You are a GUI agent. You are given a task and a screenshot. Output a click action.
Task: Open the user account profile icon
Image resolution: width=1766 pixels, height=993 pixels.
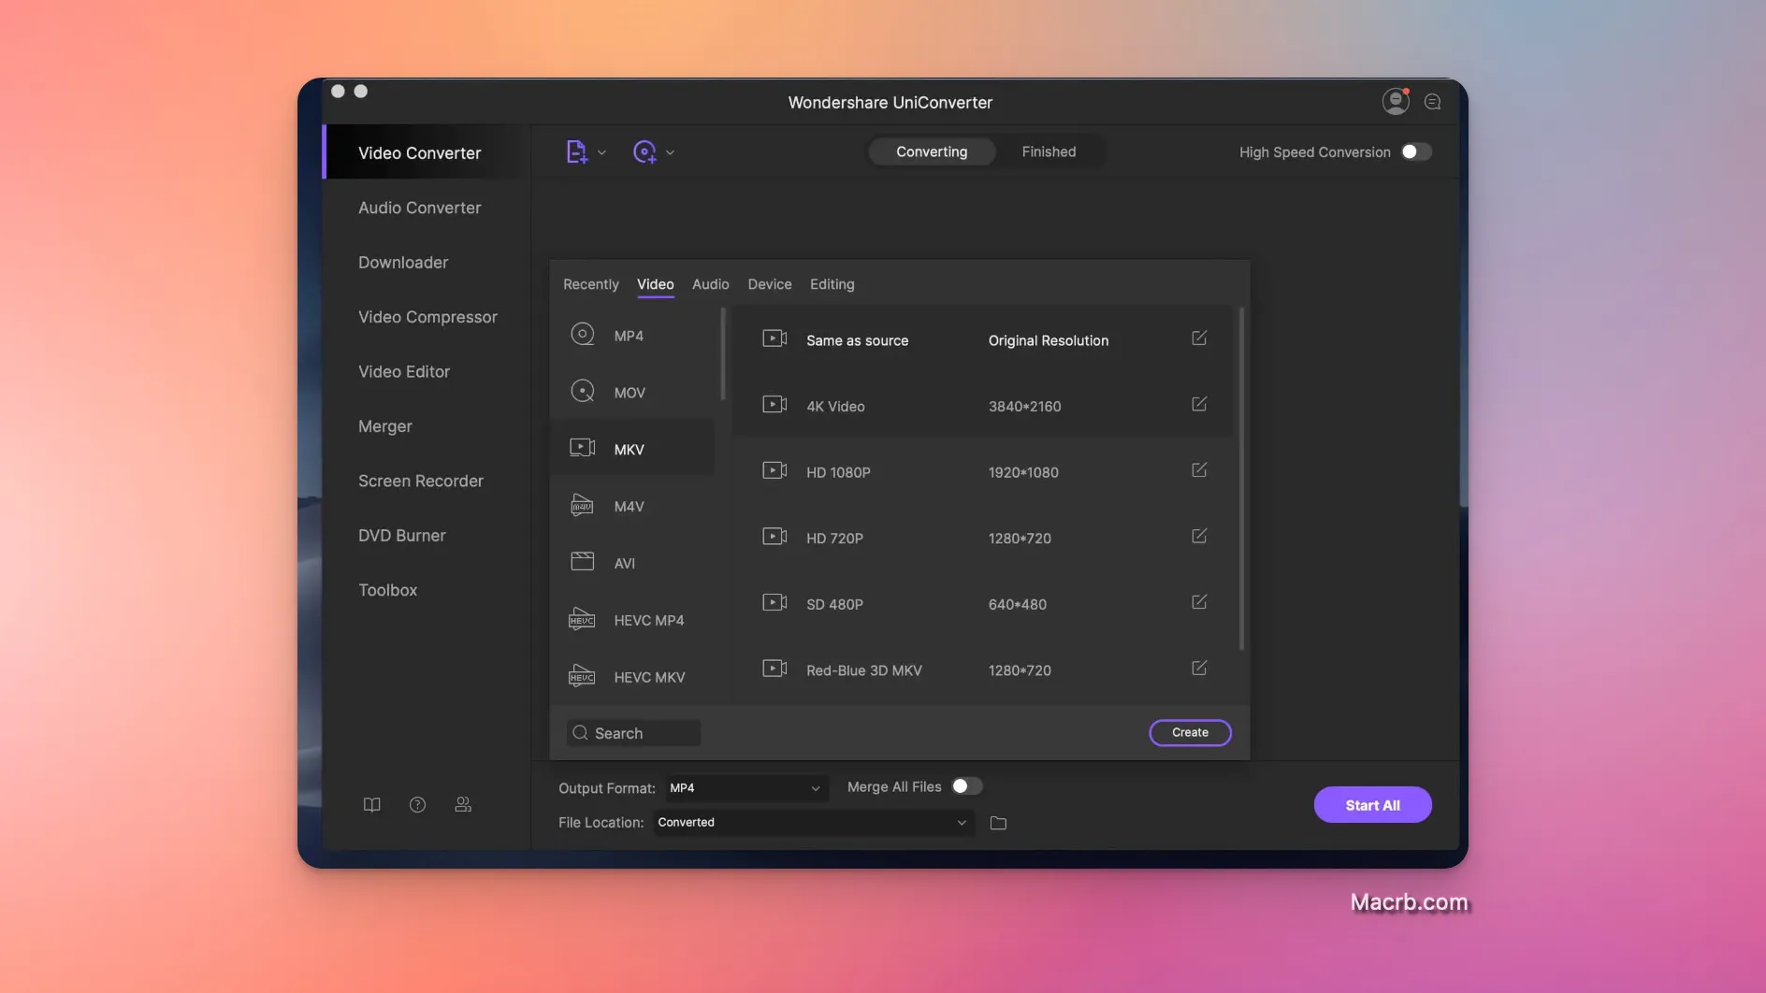[x=1396, y=101]
